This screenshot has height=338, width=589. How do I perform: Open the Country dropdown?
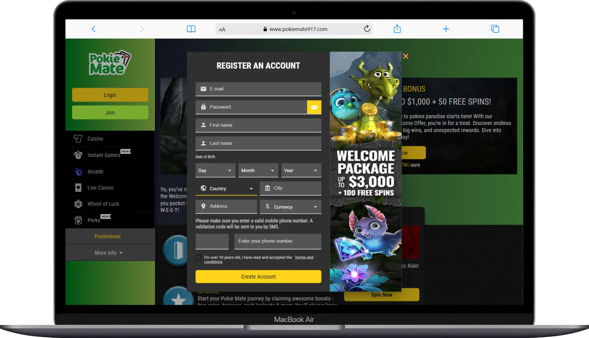226,189
